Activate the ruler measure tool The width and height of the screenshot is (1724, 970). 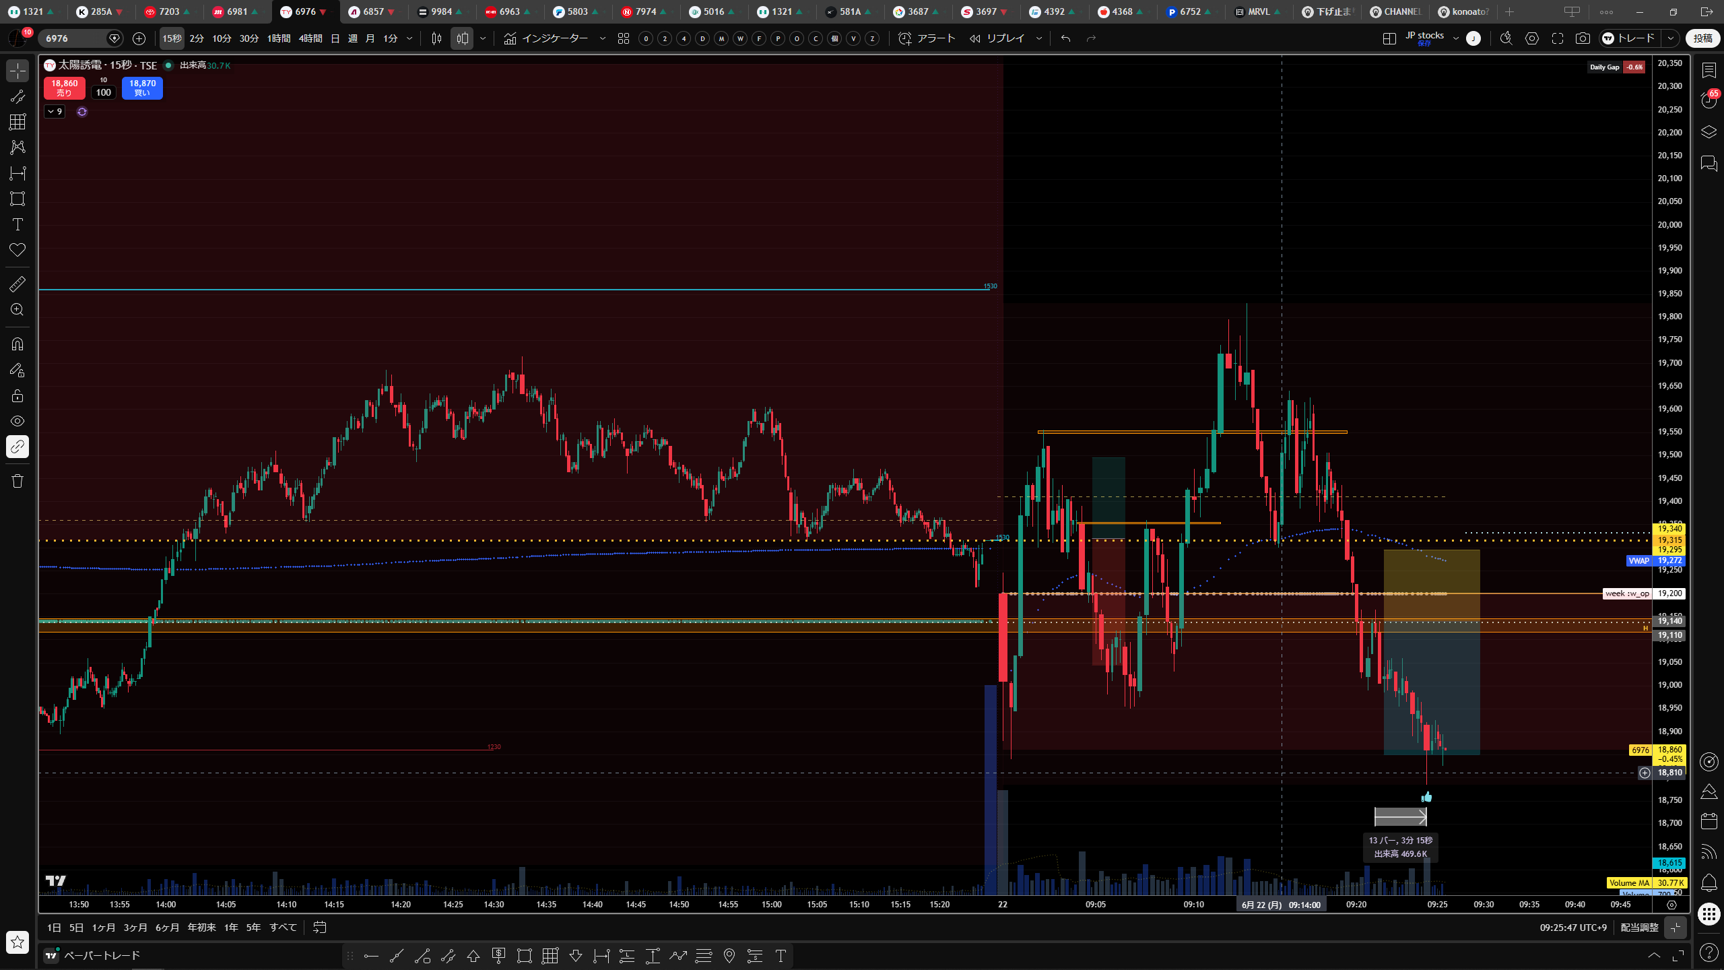18,284
